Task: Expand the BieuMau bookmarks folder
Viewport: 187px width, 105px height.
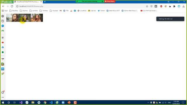Action: [x=14, y=10]
